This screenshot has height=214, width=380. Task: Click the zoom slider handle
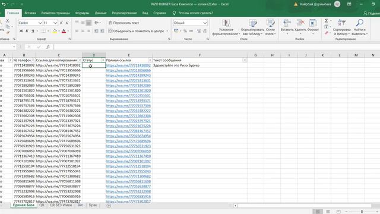(362, 212)
